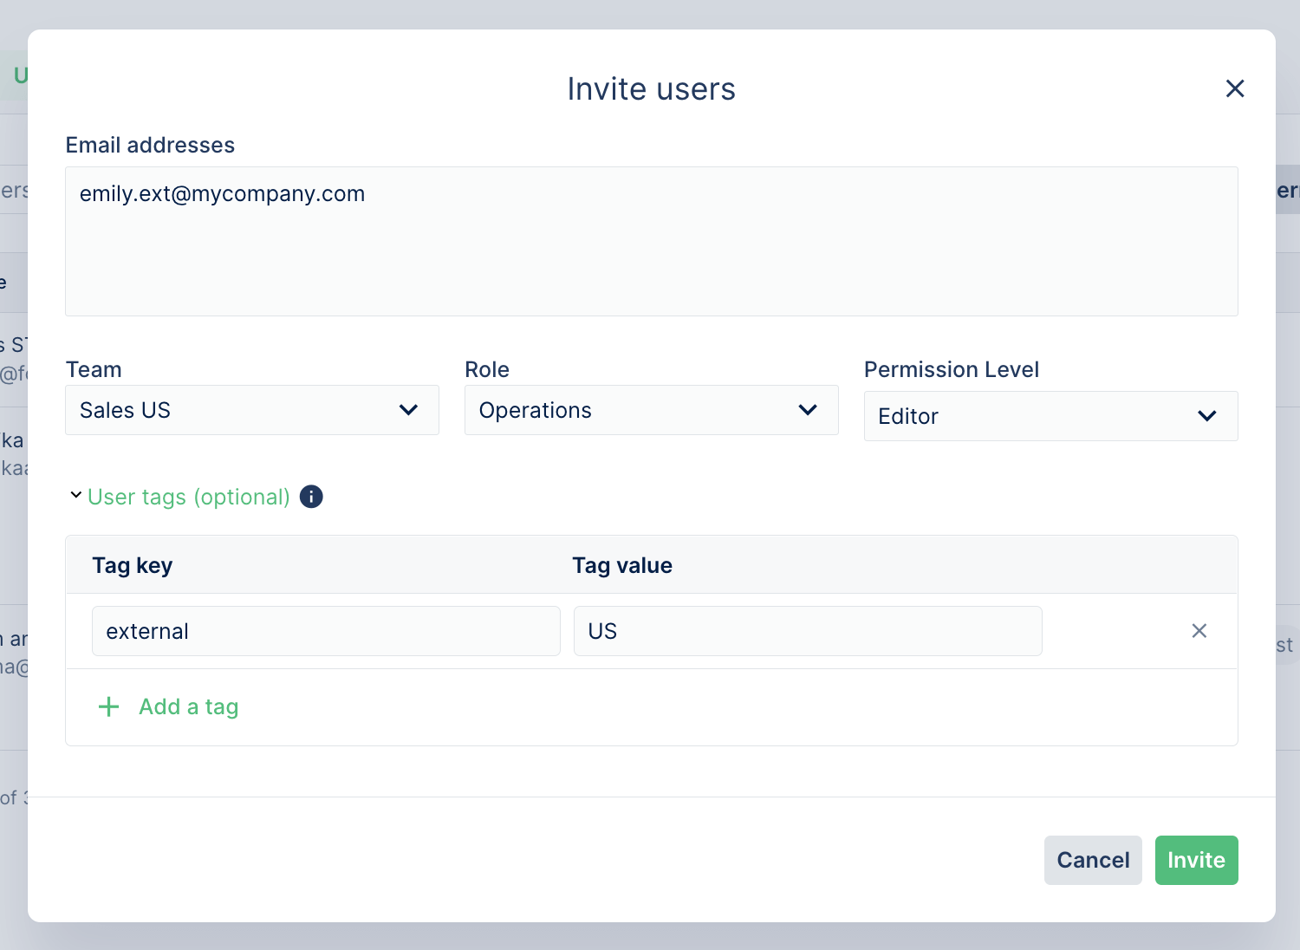Click the green Invite button

pyautogui.click(x=1197, y=860)
